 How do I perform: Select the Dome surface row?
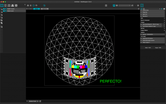click(x=14, y=11)
